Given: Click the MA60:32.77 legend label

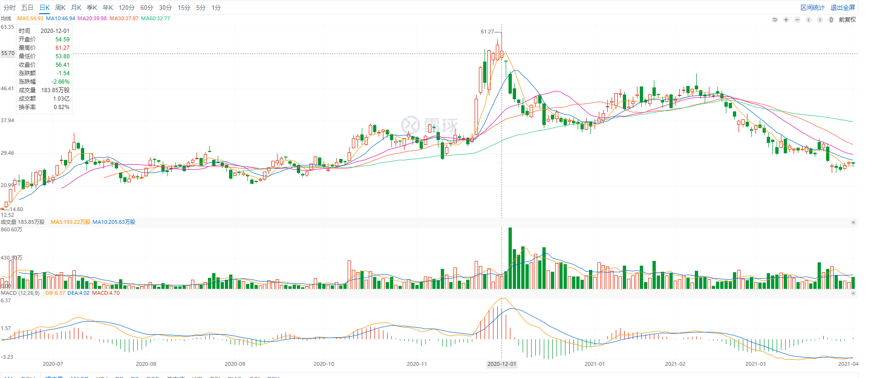Looking at the screenshot, I should [x=156, y=18].
